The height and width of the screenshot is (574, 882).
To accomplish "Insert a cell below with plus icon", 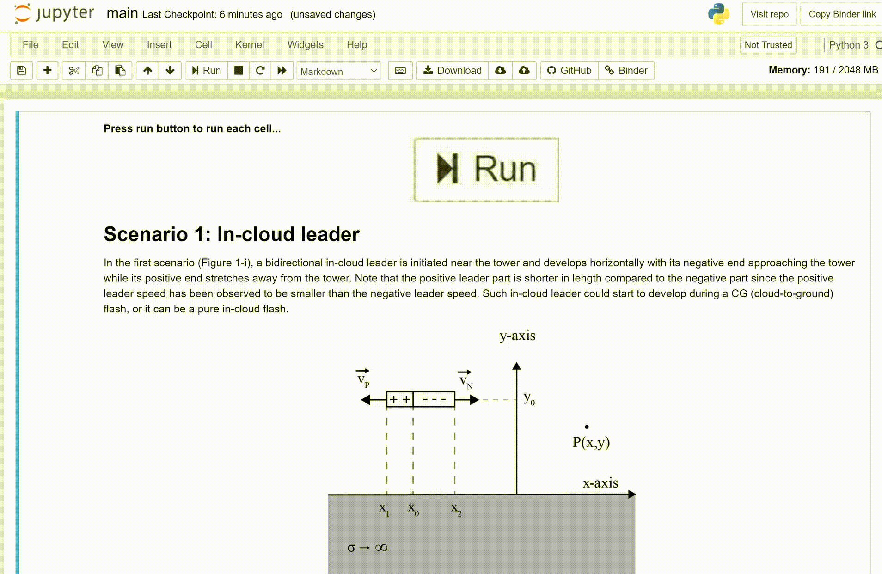I will coord(47,71).
